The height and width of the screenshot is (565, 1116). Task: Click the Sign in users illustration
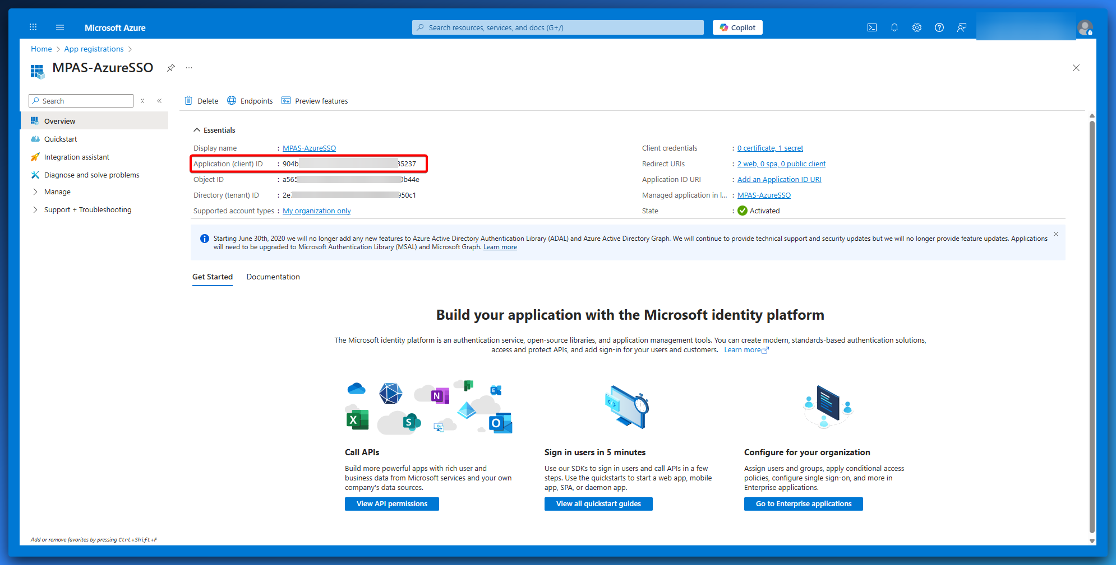(627, 407)
